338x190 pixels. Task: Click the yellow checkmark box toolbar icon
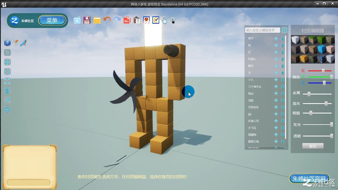coord(156,20)
